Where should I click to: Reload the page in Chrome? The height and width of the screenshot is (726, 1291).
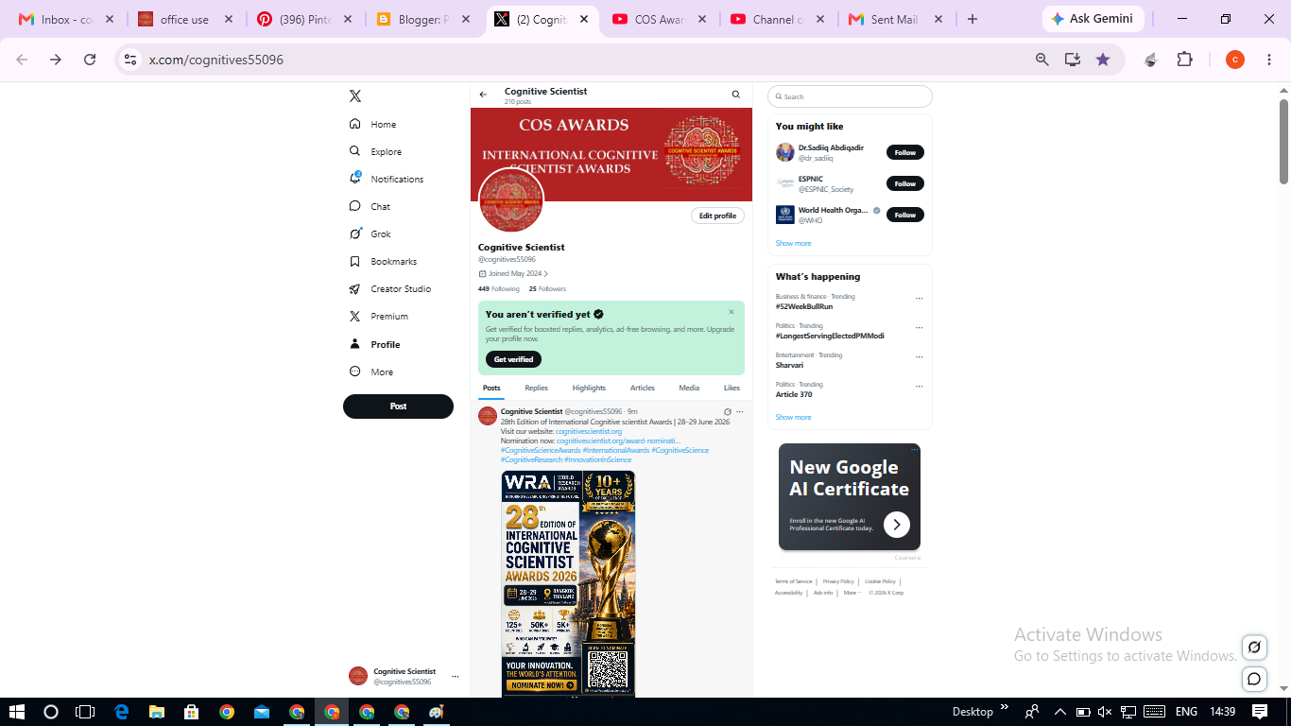point(90,60)
